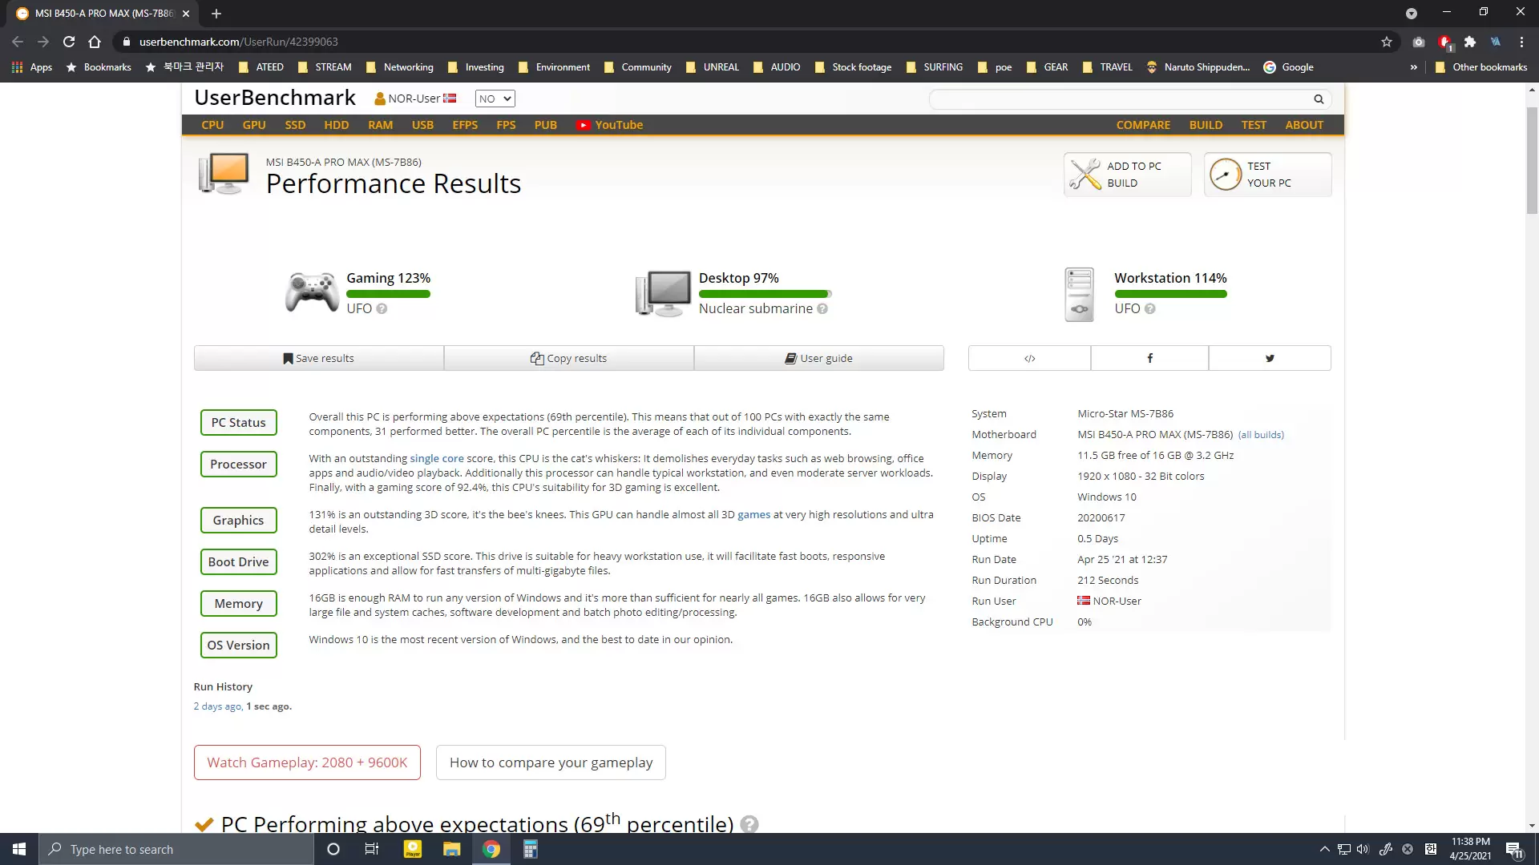Expand hidden bookmarks chevron
Screen dimensions: 1539x865
click(x=1413, y=67)
